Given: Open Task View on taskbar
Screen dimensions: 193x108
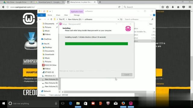Looking at the screenshot, I should coord(63,103).
